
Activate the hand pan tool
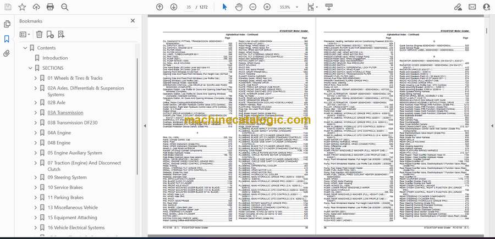point(239,7)
